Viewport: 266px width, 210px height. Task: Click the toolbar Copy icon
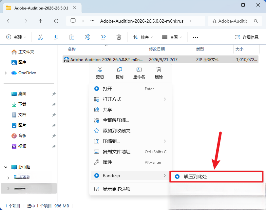coord(56,37)
